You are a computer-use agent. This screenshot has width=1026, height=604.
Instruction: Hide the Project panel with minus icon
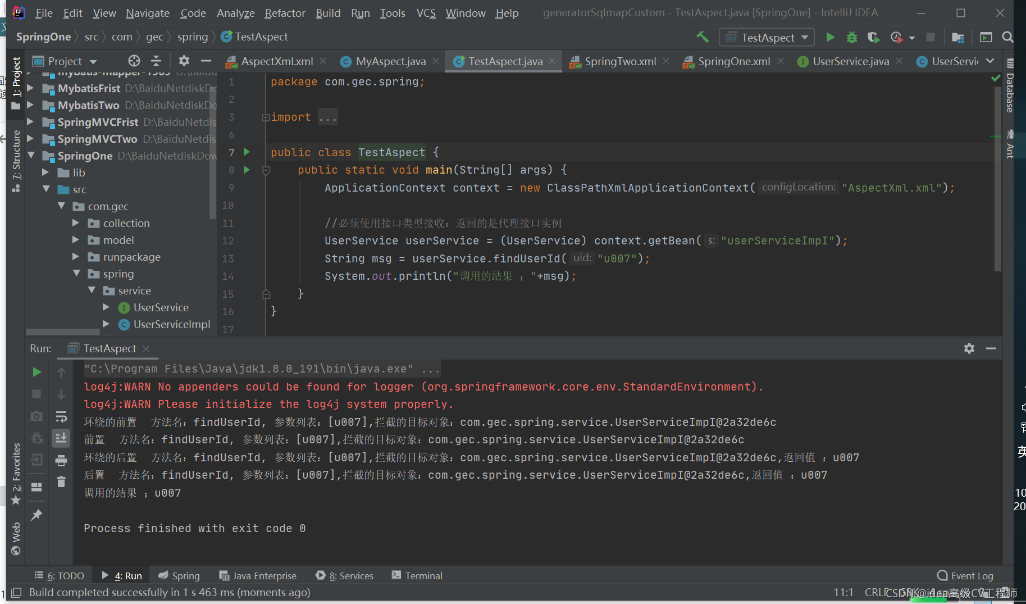coord(206,61)
